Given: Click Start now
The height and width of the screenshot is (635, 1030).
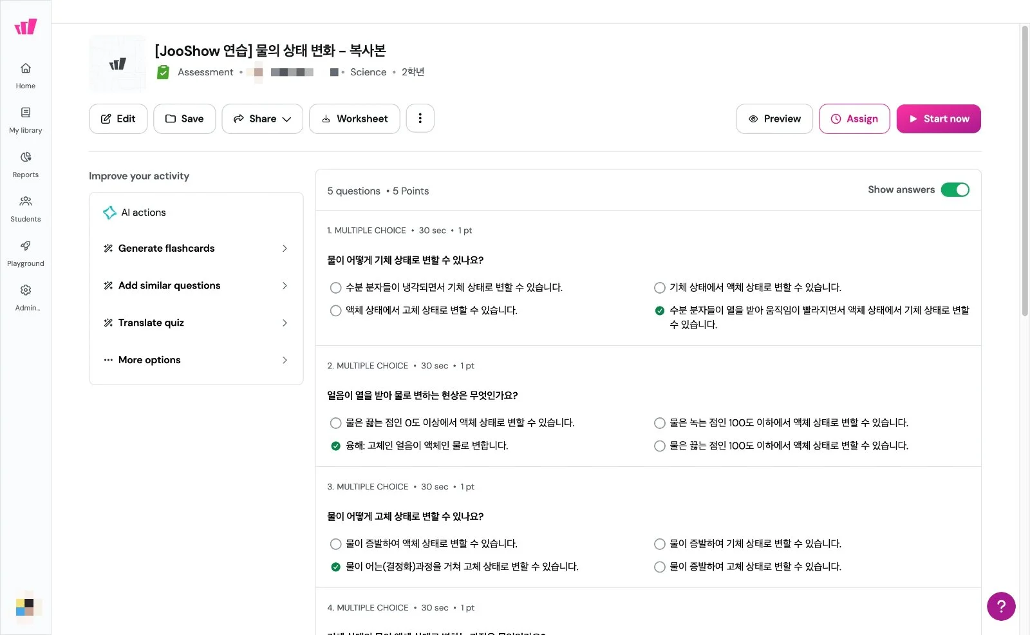Looking at the screenshot, I should click(x=939, y=118).
